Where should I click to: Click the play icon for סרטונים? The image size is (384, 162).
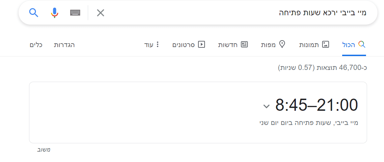click(x=202, y=45)
